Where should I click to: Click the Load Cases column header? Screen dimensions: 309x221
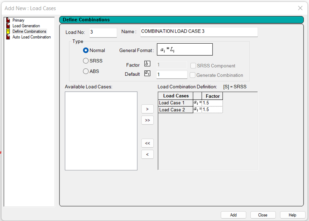click(176, 96)
